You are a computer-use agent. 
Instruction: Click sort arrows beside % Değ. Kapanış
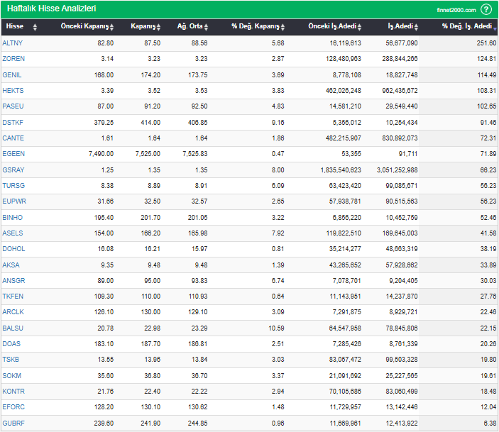click(283, 27)
